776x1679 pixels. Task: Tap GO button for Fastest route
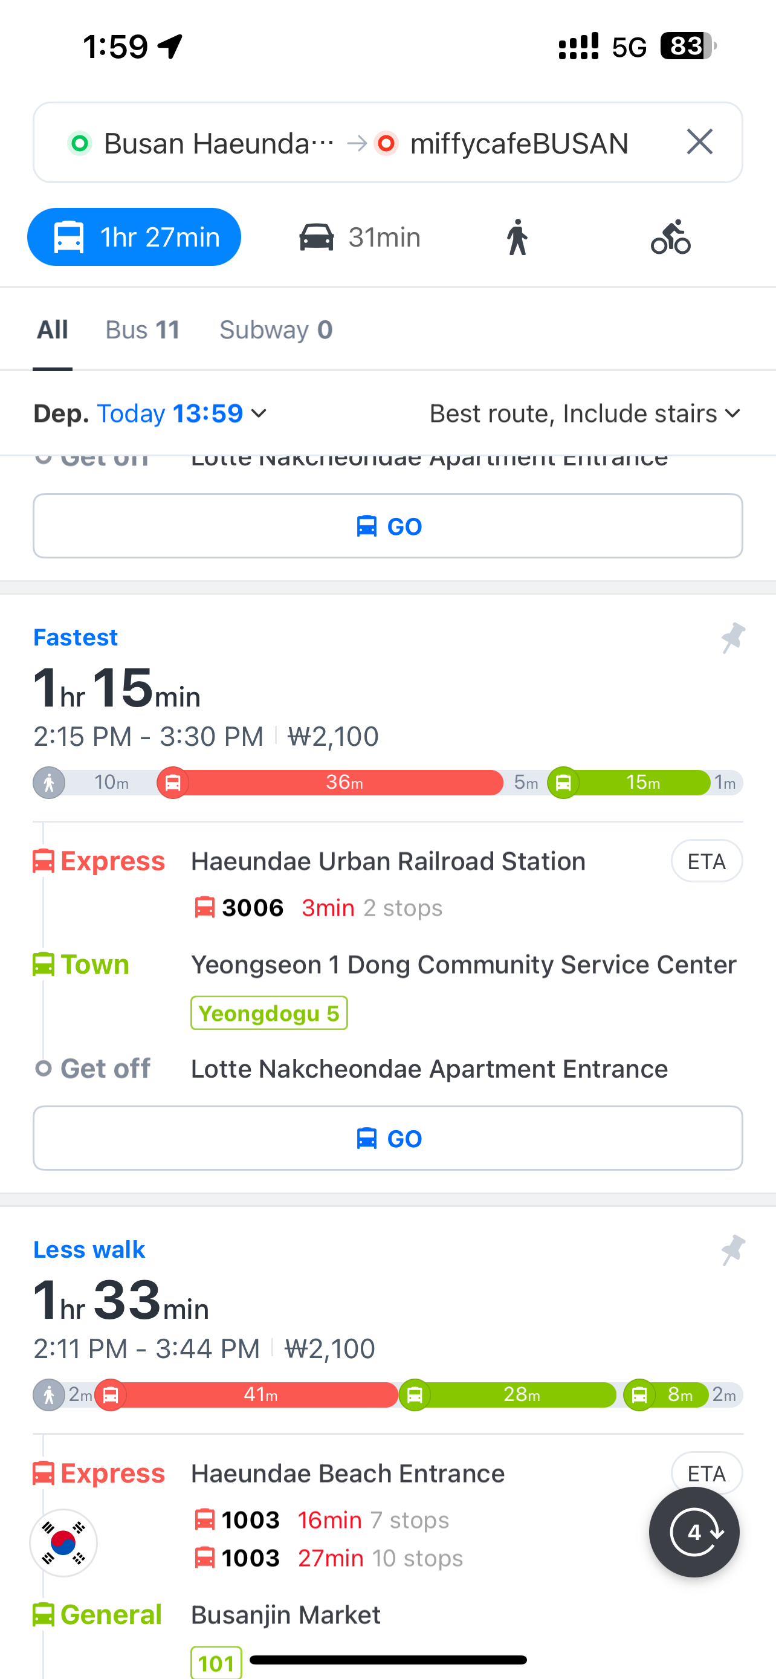tap(387, 1138)
